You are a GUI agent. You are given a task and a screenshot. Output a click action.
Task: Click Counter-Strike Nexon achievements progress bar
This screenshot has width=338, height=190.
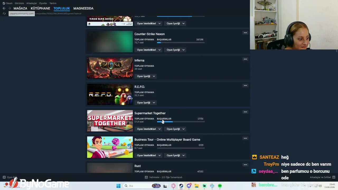tap(181, 42)
